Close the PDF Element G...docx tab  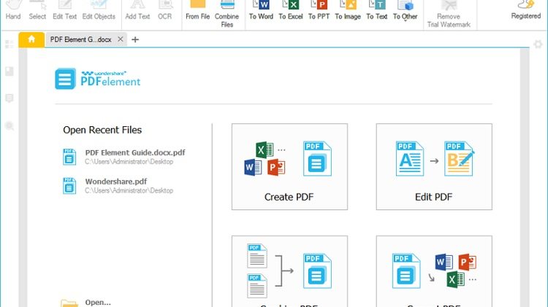(x=121, y=39)
